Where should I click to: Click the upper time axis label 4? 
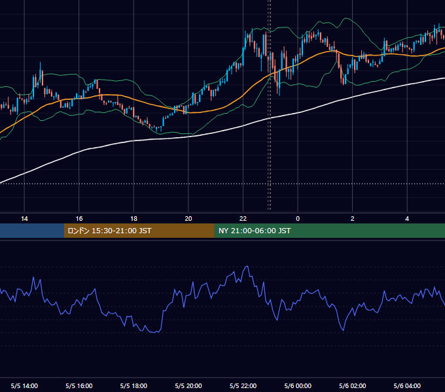pyautogui.click(x=407, y=219)
